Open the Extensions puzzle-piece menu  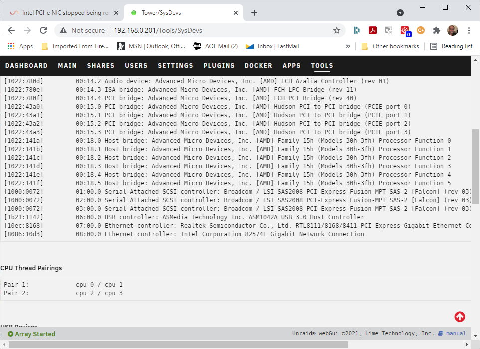[437, 30]
